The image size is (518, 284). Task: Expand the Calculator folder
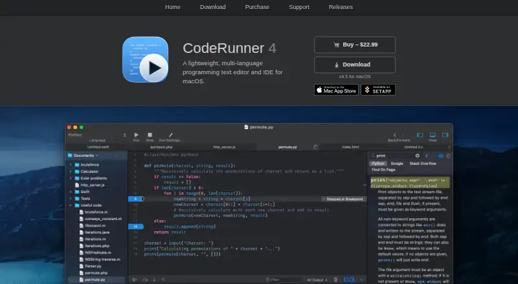pyautogui.click(x=71, y=172)
